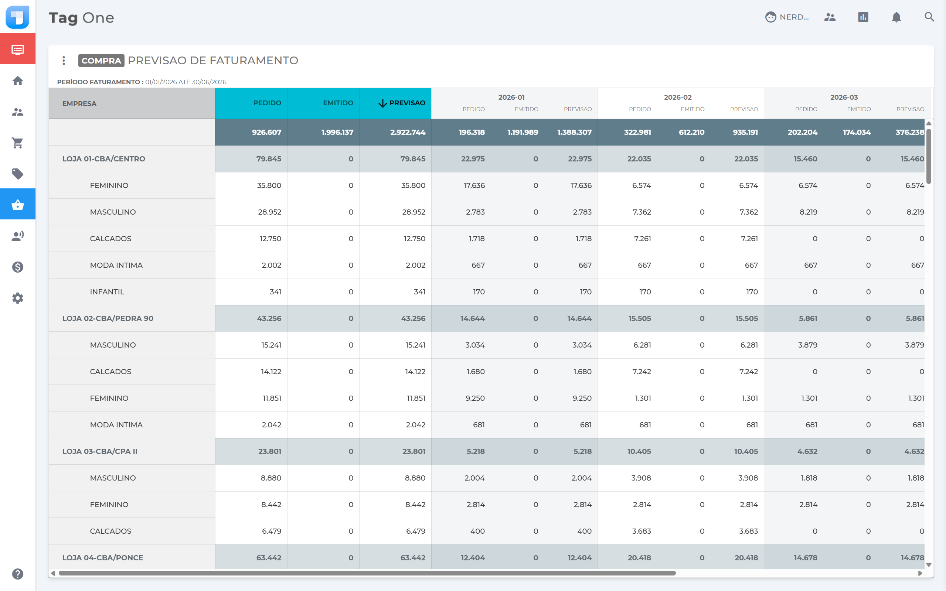946x591 pixels.
Task: Open the price tag sidebar icon
Action: 18,174
